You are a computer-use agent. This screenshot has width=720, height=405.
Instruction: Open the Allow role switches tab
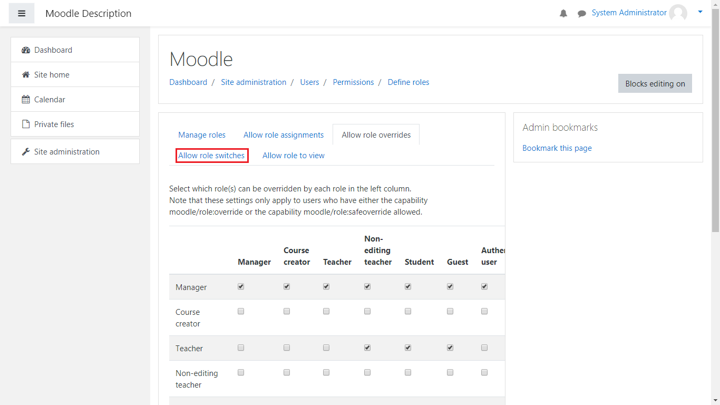tap(211, 156)
